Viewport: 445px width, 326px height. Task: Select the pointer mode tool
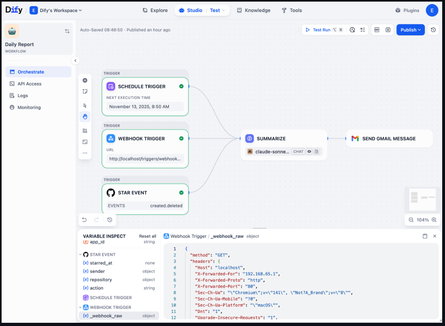tap(85, 106)
